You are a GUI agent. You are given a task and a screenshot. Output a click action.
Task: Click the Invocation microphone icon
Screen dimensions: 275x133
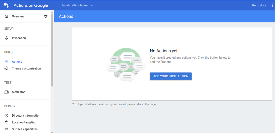tap(6, 38)
